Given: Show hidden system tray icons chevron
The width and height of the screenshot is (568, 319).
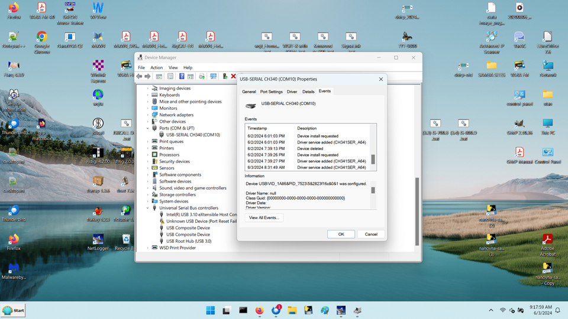Looking at the screenshot, I should 491,310.
